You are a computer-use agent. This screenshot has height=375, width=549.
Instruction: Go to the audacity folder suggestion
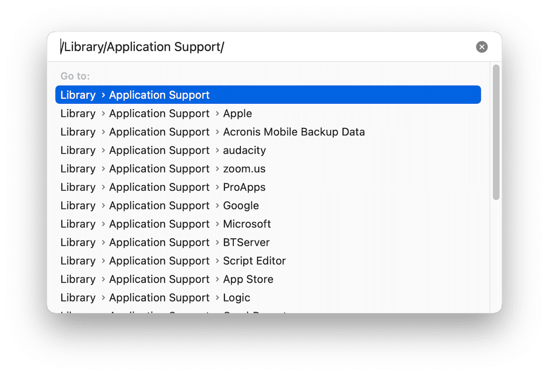tap(268, 150)
